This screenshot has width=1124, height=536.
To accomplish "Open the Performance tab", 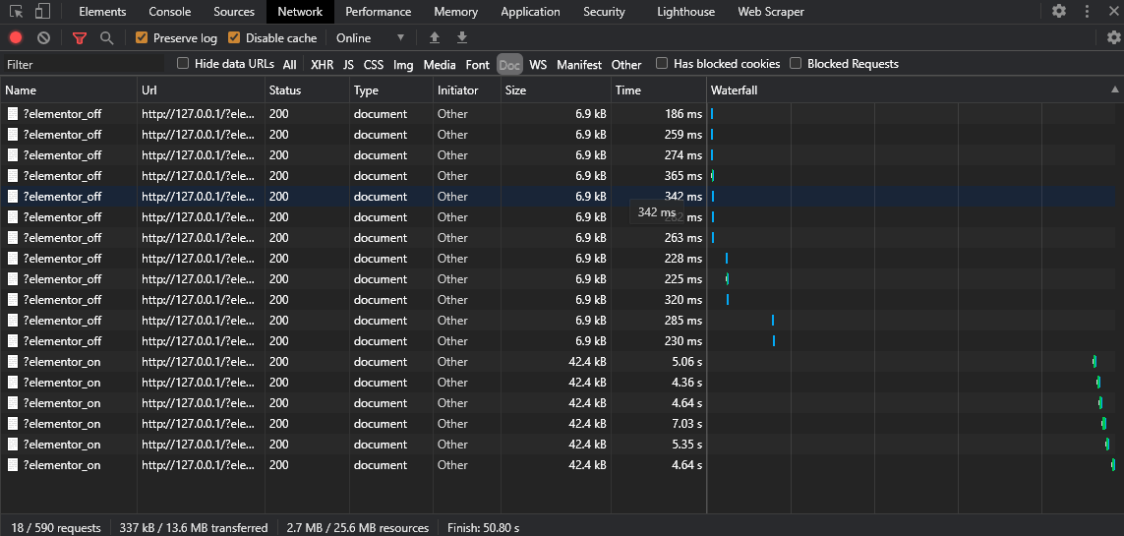I will [379, 12].
